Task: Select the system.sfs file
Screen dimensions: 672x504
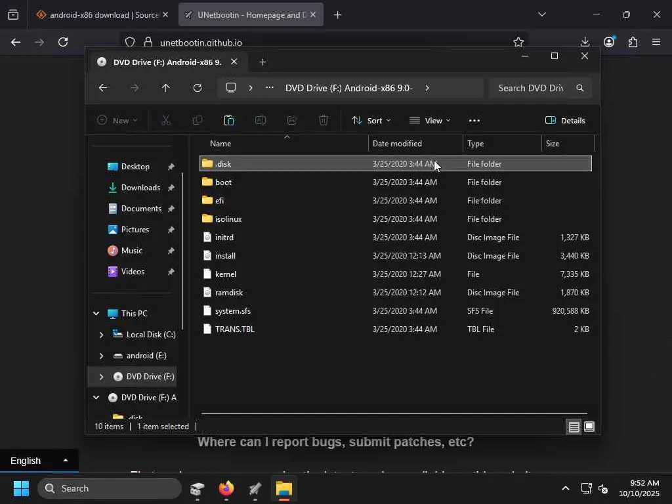Action: pyautogui.click(x=396, y=310)
